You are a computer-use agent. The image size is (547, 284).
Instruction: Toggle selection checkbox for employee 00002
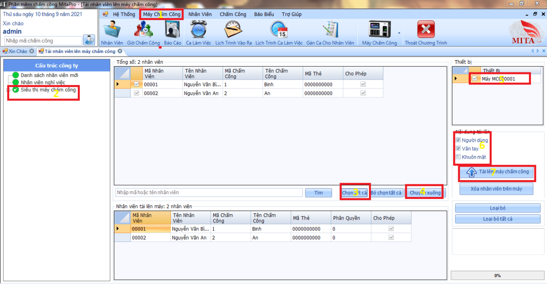136,93
